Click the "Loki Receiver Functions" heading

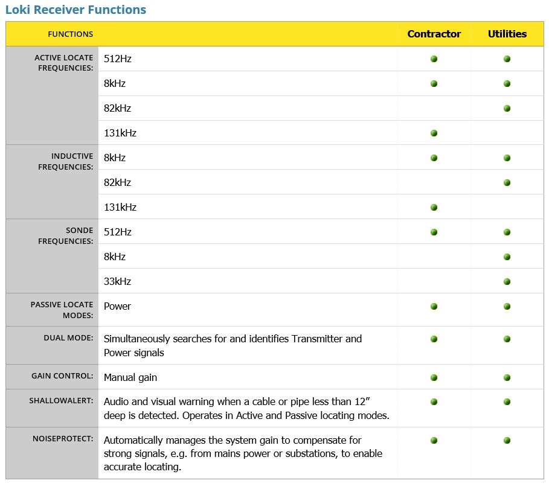click(x=75, y=10)
